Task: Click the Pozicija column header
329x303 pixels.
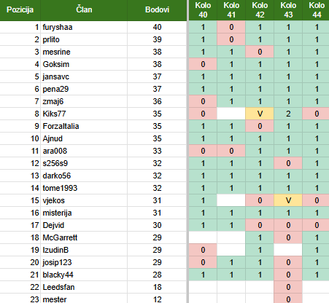Action: coord(20,10)
